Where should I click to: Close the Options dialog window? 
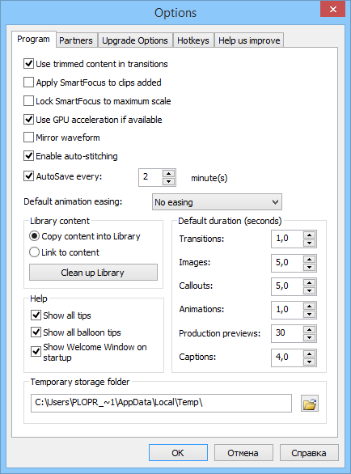pyautogui.click(x=333, y=9)
